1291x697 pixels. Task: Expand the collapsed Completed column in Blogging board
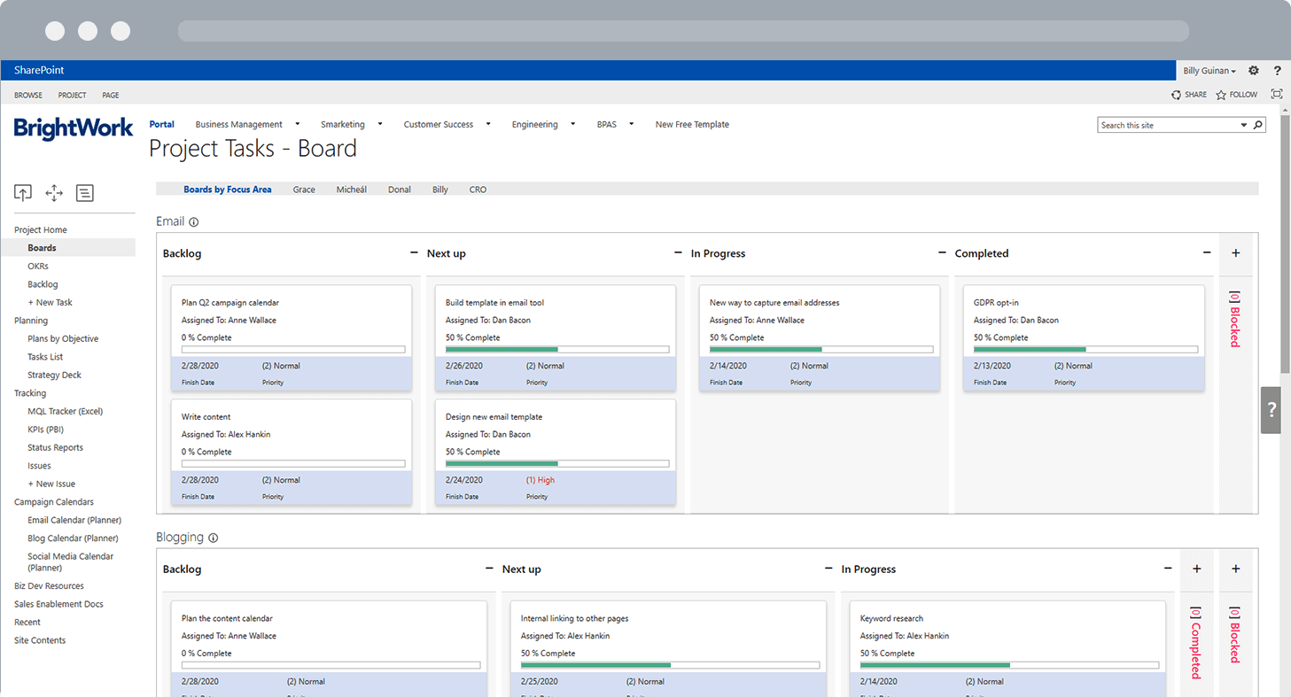click(1197, 569)
